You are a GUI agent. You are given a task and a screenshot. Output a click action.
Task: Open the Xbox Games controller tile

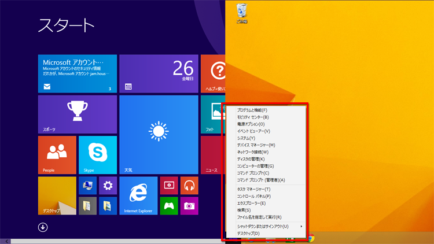(168, 205)
